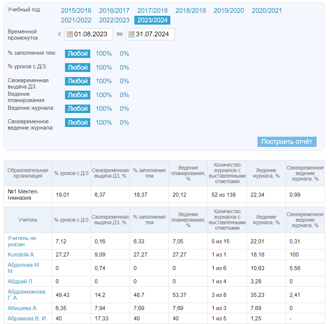Image resolution: width=330 pixels, height=324 pixels.
Task: Click '3 из 8' in Абдрахманова row
Action: coord(219,295)
